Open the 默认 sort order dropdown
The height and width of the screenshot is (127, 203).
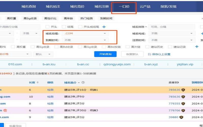tap(43, 54)
